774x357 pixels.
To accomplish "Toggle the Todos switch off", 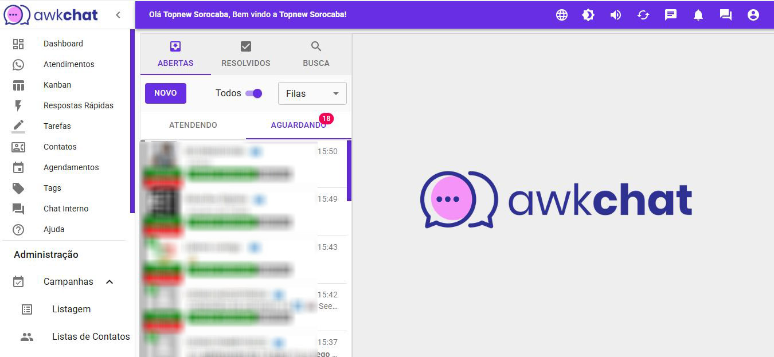I will pyautogui.click(x=253, y=93).
